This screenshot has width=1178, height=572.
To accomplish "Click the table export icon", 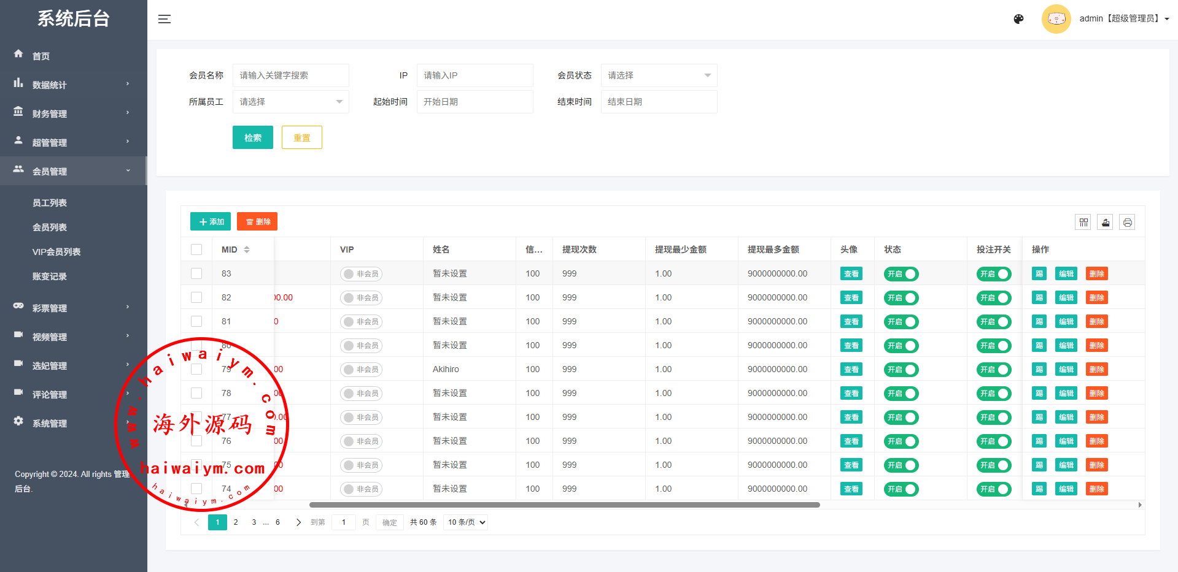I will coord(1105,222).
